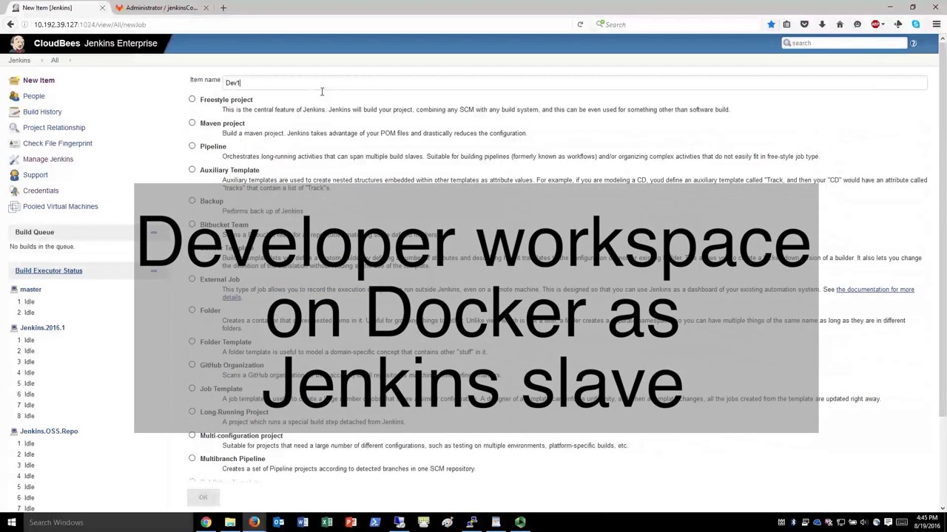Select the External Job radio button
This screenshot has height=532, width=947.
192,279
